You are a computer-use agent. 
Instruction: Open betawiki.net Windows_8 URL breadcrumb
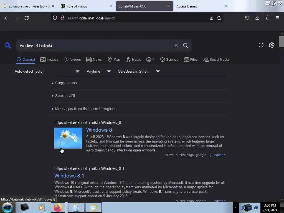click(88, 123)
